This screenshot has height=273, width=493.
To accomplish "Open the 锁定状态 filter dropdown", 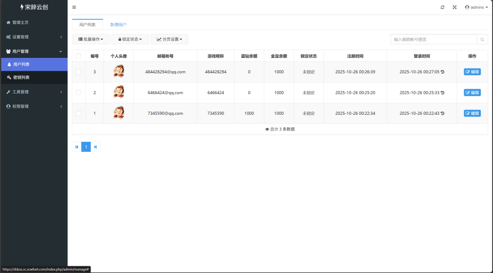I will 130,40.
